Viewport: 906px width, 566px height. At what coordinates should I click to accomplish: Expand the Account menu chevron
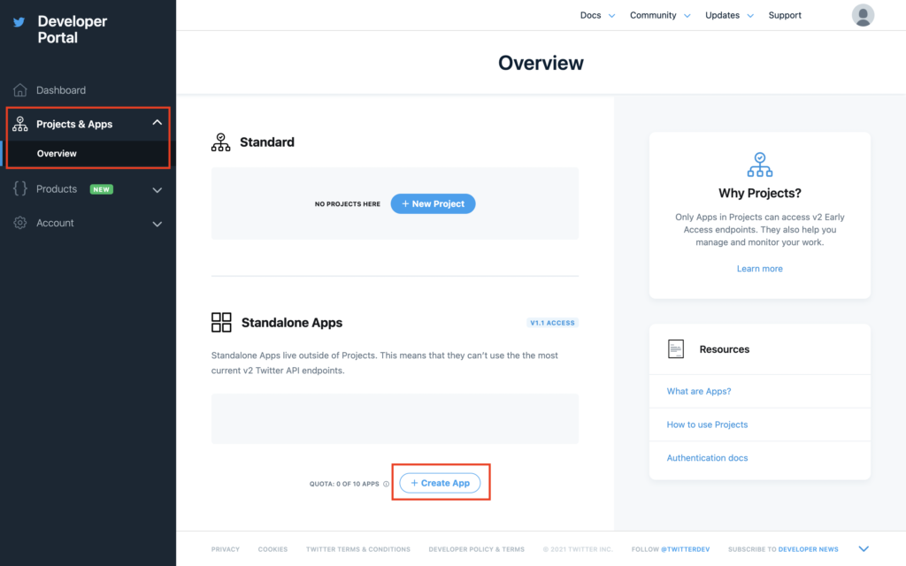pos(157,224)
